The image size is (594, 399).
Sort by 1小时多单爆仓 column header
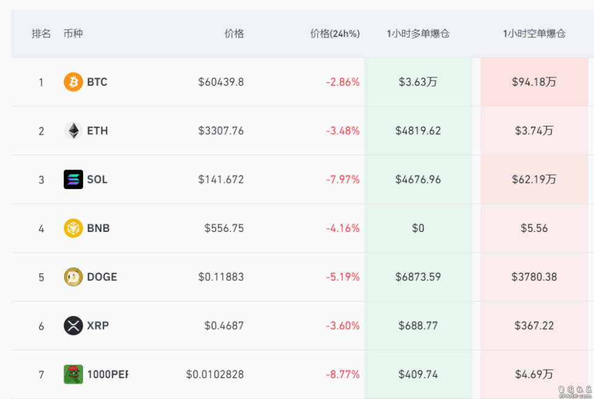click(418, 34)
